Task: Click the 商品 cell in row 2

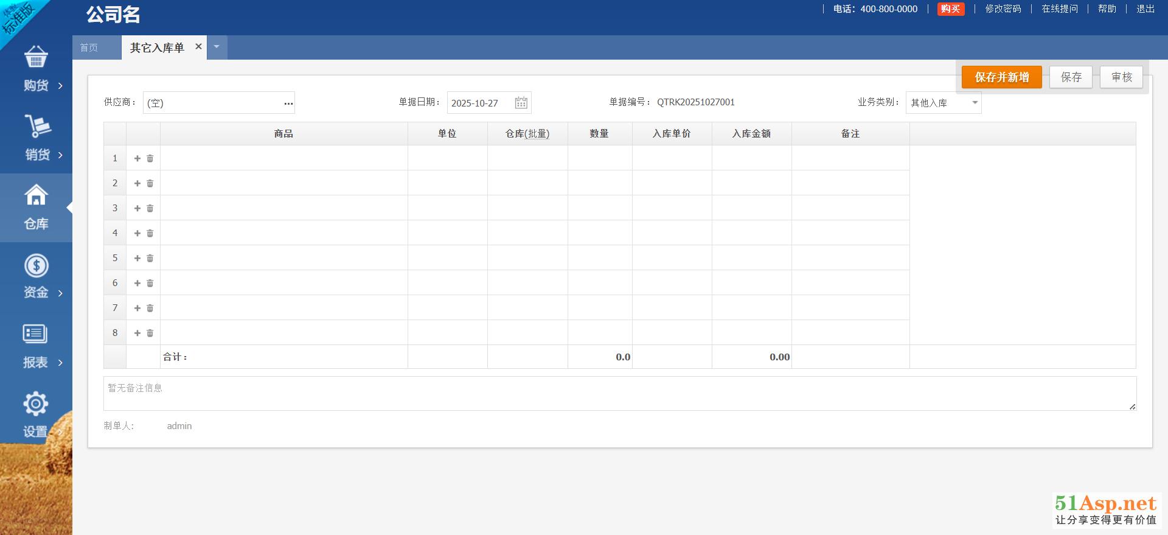Action: 283,183
